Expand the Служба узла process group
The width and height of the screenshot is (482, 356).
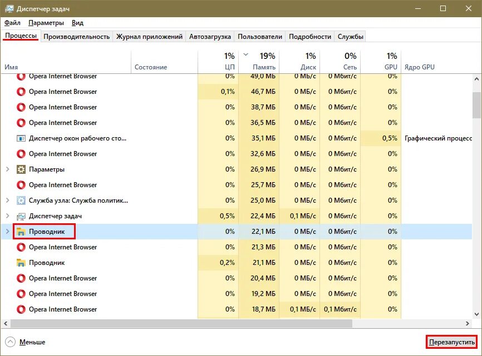click(x=8, y=200)
